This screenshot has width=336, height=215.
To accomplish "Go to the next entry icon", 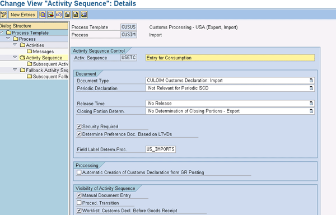I will coord(76,15).
